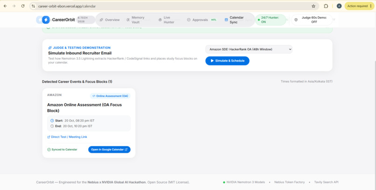Click the AMAZON company label on card

[x=55, y=95]
